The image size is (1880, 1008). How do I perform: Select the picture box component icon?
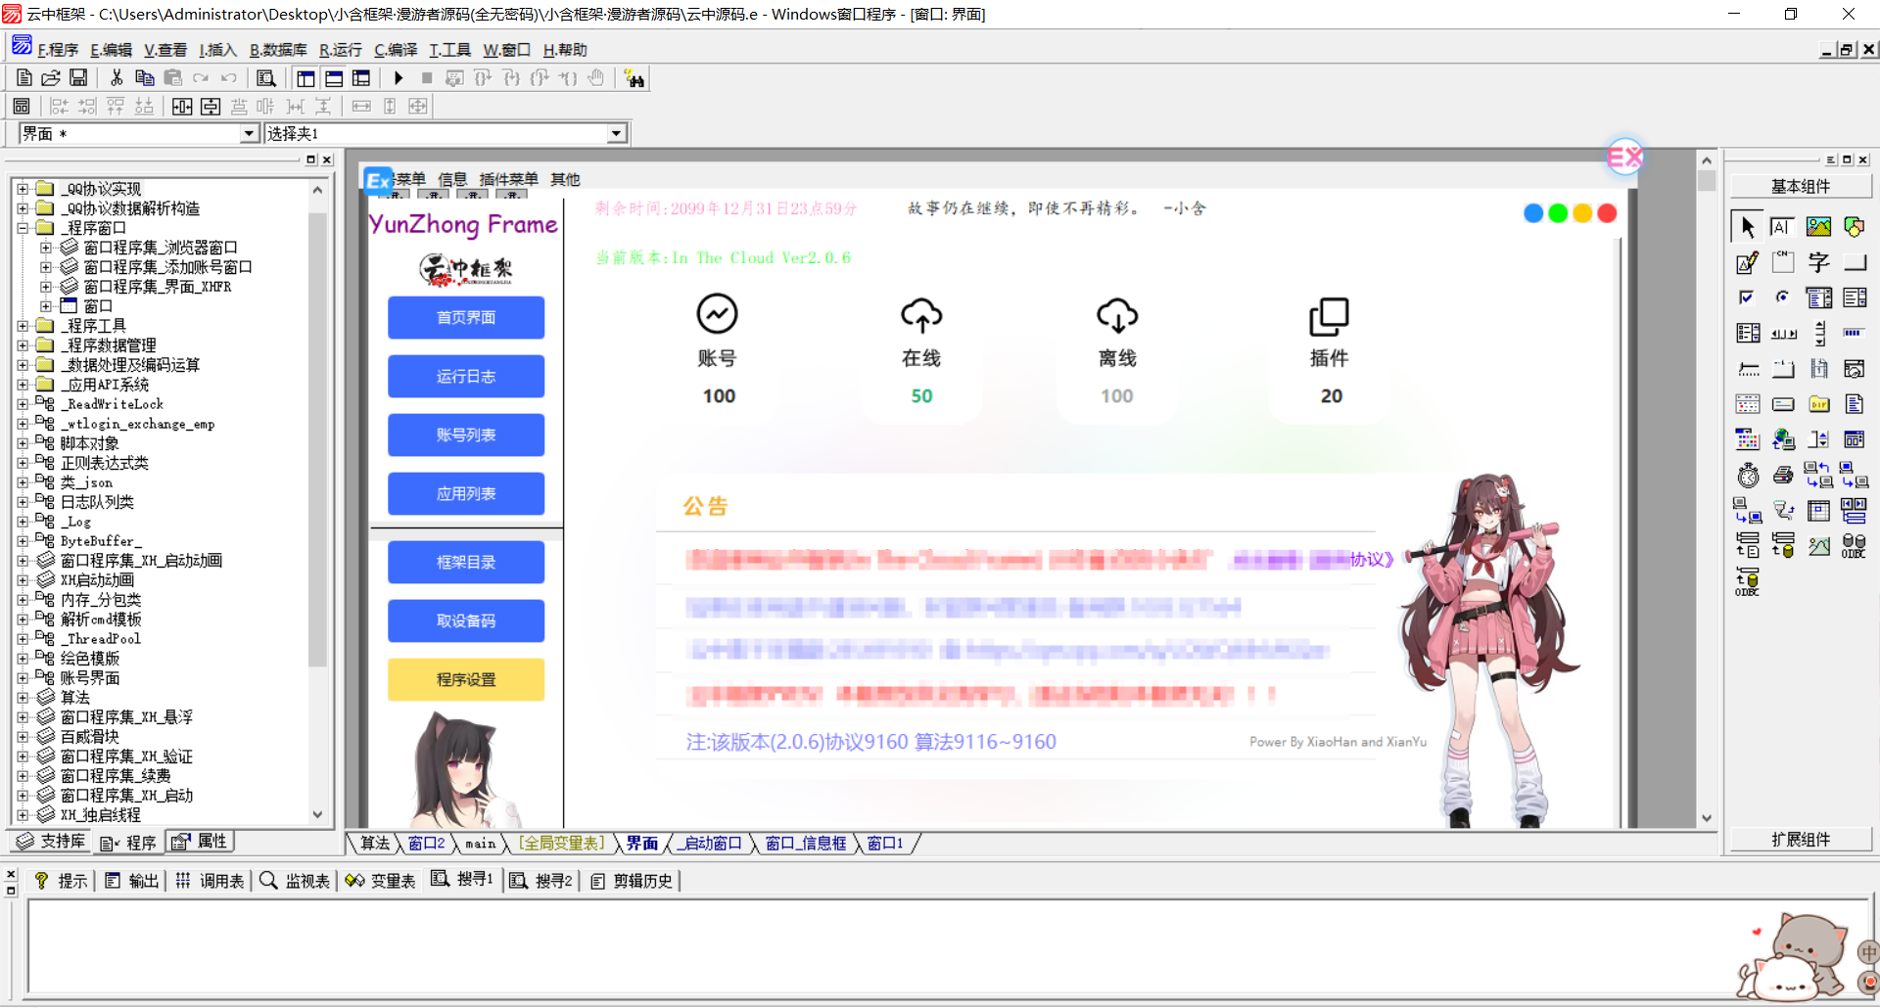1818,227
